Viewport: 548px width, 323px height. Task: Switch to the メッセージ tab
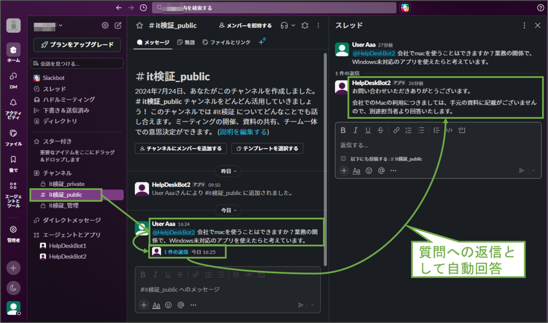(x=153, y=42)
